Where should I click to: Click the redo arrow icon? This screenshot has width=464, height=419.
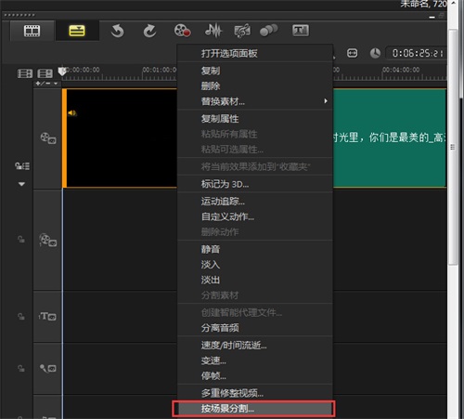click(149, 31)
